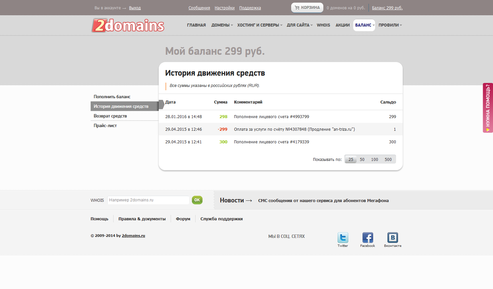This screenshot has width=493, height=289.
Task: Open WHOIS in main menu
Action: click(323, 25)
